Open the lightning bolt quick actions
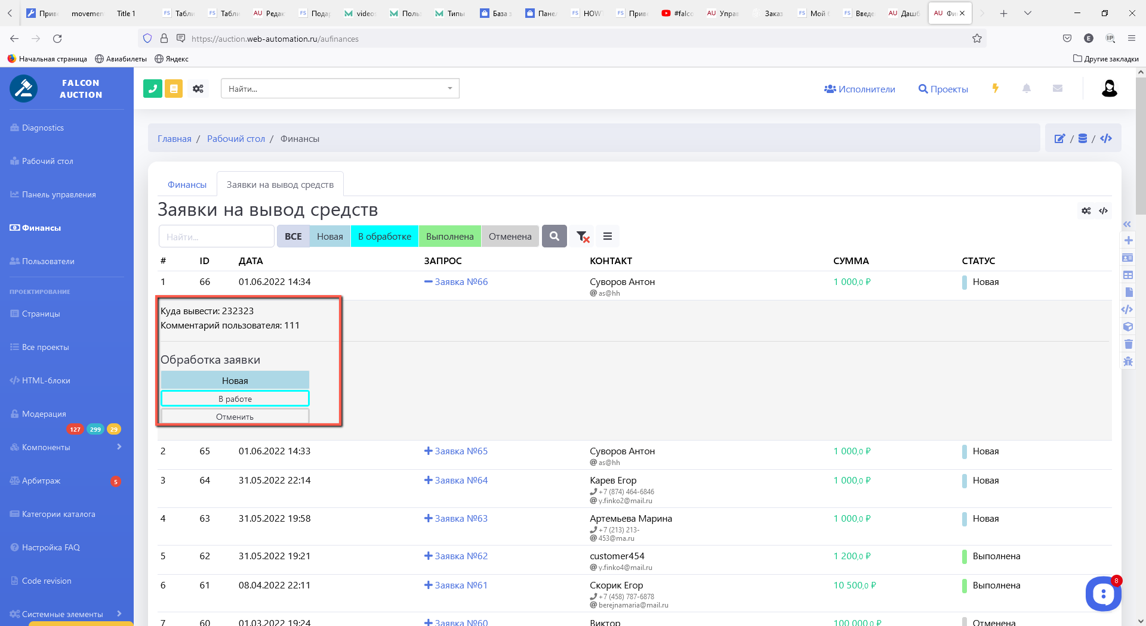1146x626 pixels. click(x=995, y=88)
